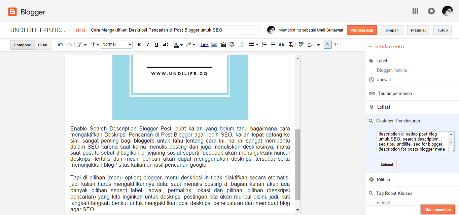Run spell check
459x215 pixels.
[301, 45]
